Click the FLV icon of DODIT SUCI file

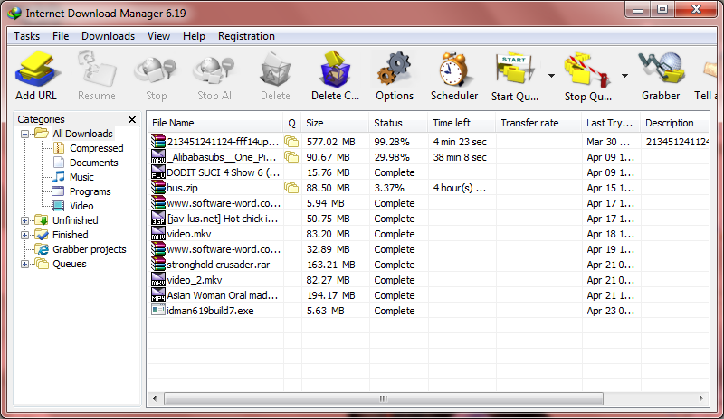(157, 172)
